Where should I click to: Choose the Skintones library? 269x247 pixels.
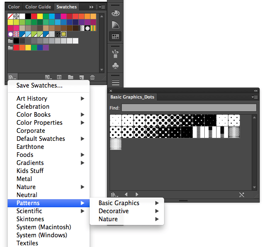point(49,219)
